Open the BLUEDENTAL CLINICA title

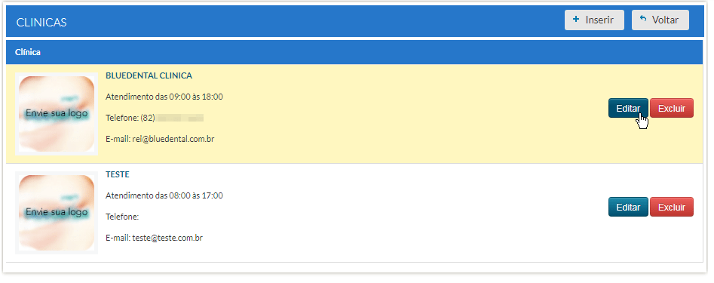(x=149, y=75)
